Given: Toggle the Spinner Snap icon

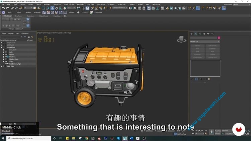Looking at the screenshot, I should click(105, 8).
